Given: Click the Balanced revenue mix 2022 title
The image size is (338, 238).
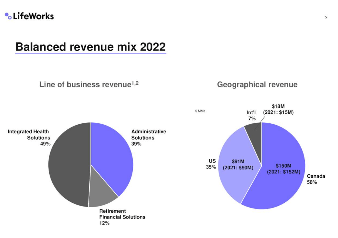Looking at the screenshot, I should point(91,47).
